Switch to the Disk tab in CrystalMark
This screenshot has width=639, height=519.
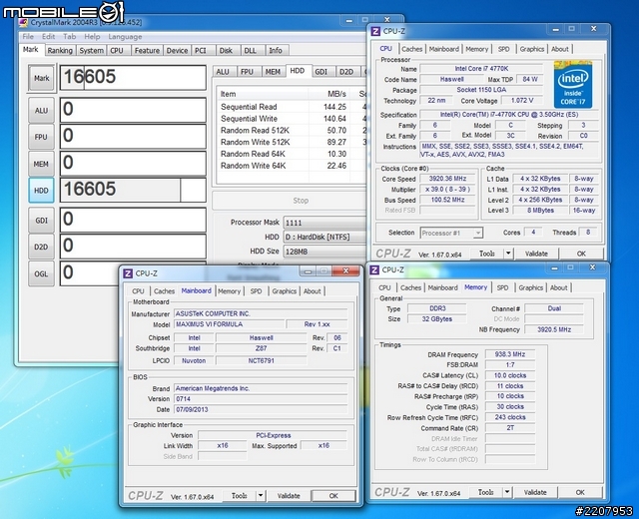228,51
